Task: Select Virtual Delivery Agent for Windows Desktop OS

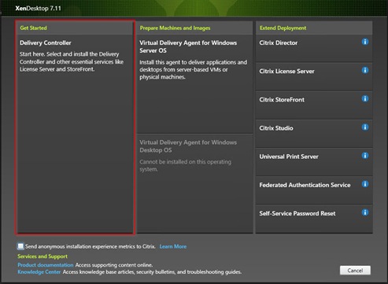Action: pyautogui.click(x=194, y=183)
